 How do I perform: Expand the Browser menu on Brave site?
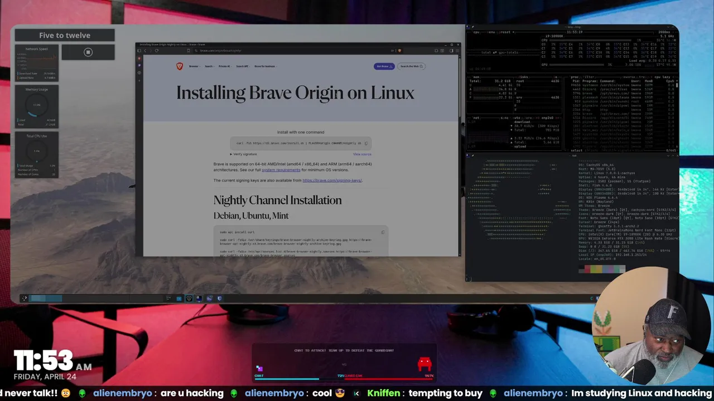(194, 66)
